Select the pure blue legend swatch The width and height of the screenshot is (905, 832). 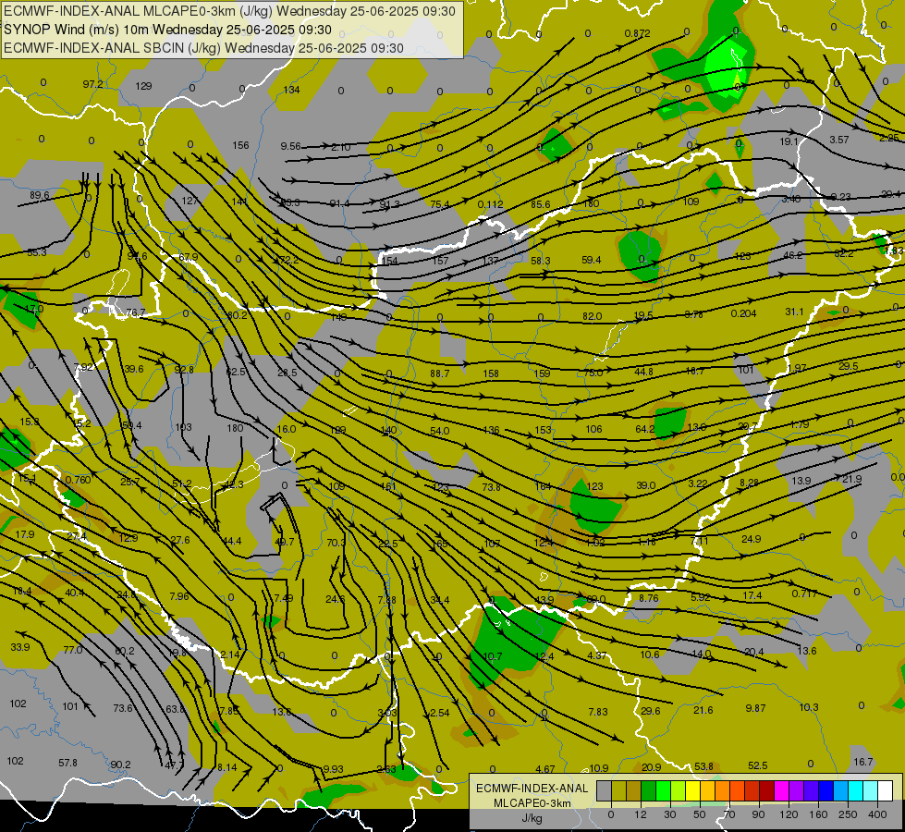[x=826, y=790]
